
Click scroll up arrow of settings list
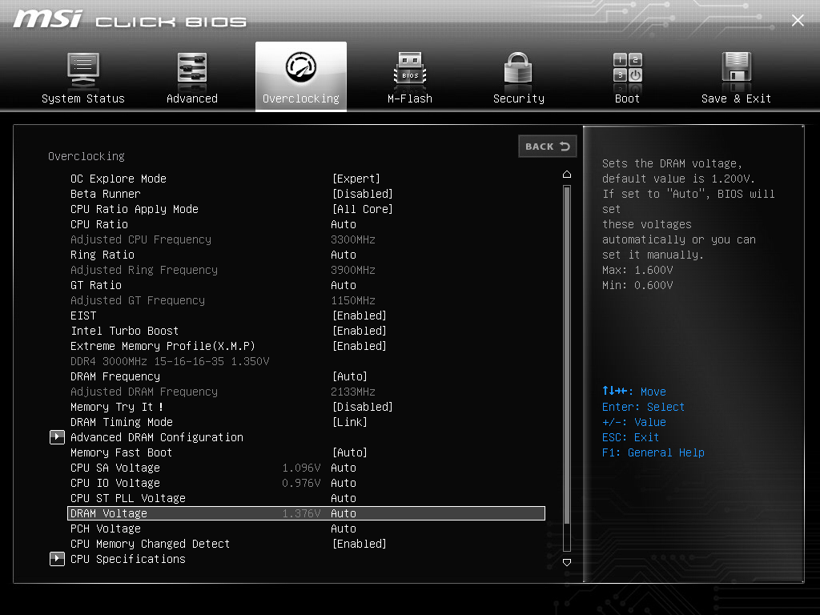[567, 174]
